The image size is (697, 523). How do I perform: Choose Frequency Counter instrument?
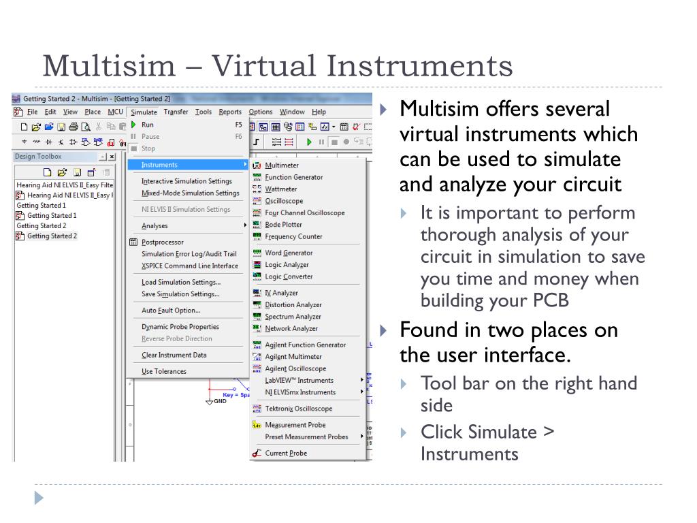click(308, 236)
